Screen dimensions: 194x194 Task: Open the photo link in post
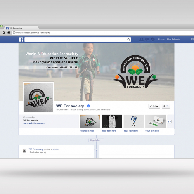pyautogui.click(x=55, y=149)
